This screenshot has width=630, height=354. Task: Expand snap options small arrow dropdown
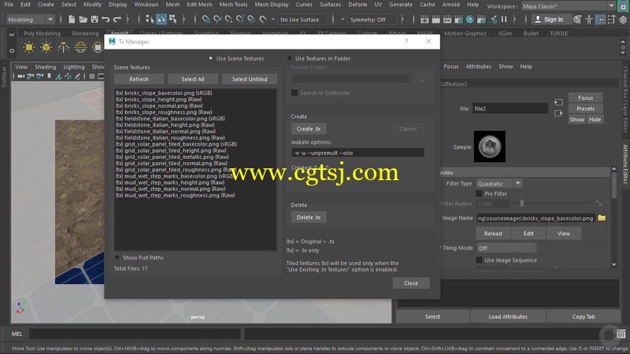[x=272, y=19]
